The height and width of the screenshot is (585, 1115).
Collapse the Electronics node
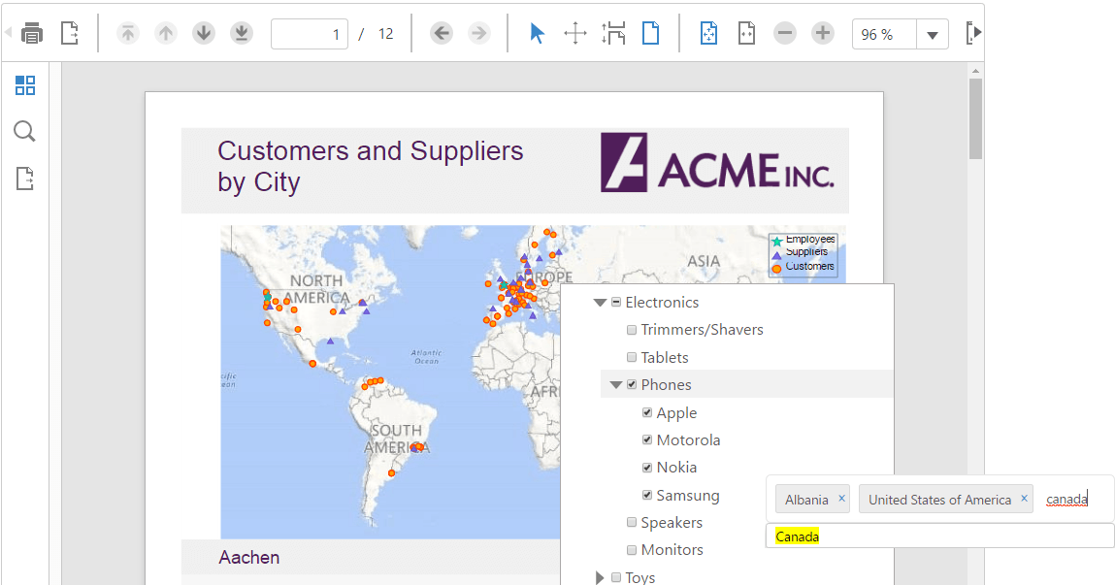coord(599,302)
